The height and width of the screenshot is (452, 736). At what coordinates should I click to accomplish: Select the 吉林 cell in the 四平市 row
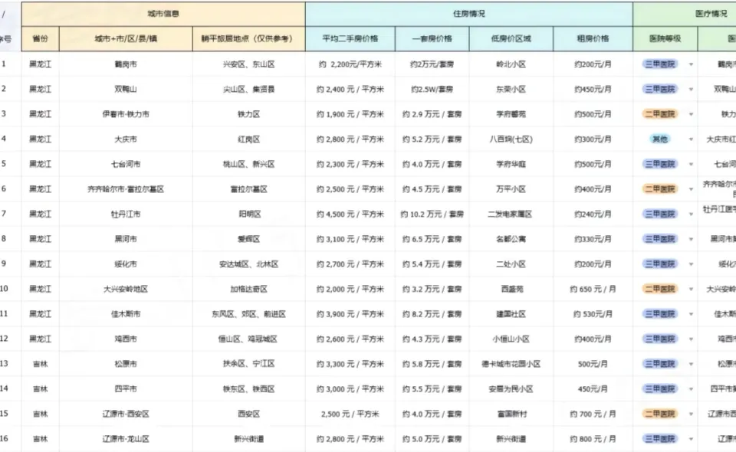[39, 388]
